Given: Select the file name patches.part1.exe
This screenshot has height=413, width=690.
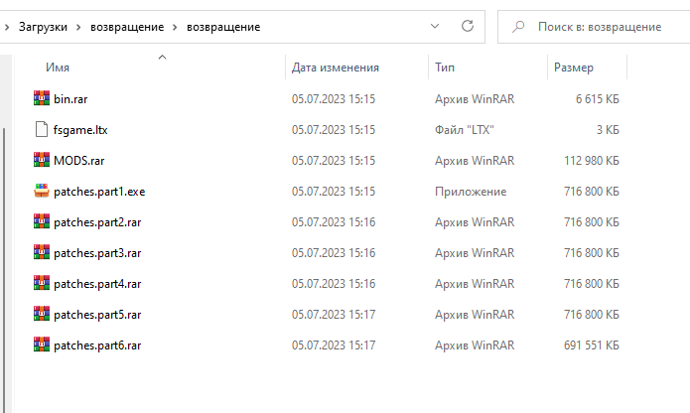Looking at the screenshot, I should point(99,192).
